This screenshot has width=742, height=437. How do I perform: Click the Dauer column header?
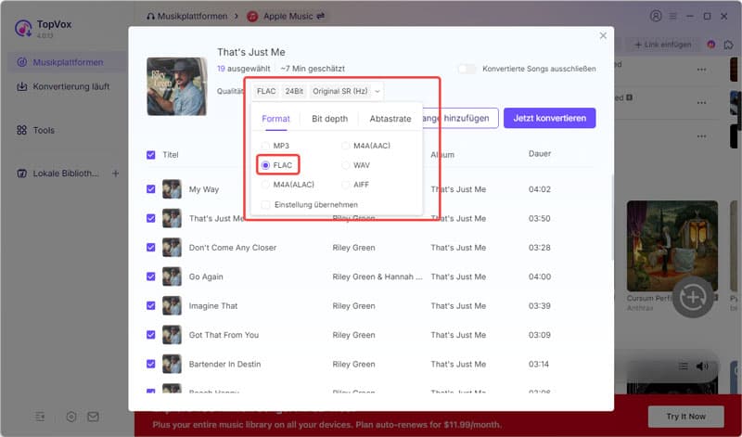click(540, 153)
